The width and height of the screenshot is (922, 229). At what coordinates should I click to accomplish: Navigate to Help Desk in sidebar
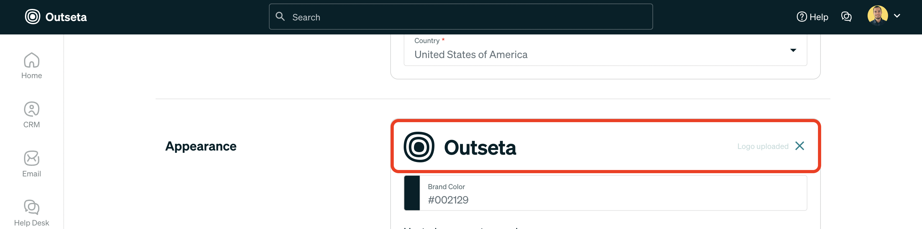(31, 211)
